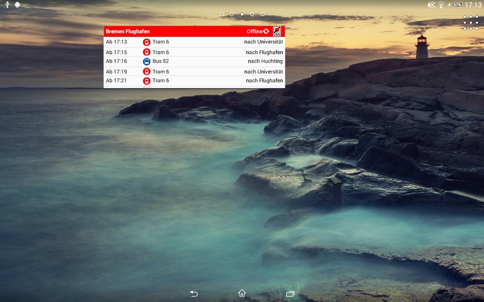Image resolution: width=484 pixels, height=302 pixels.
Task: Select the "Ab 17:21" departure time
Action: [116, 81]
